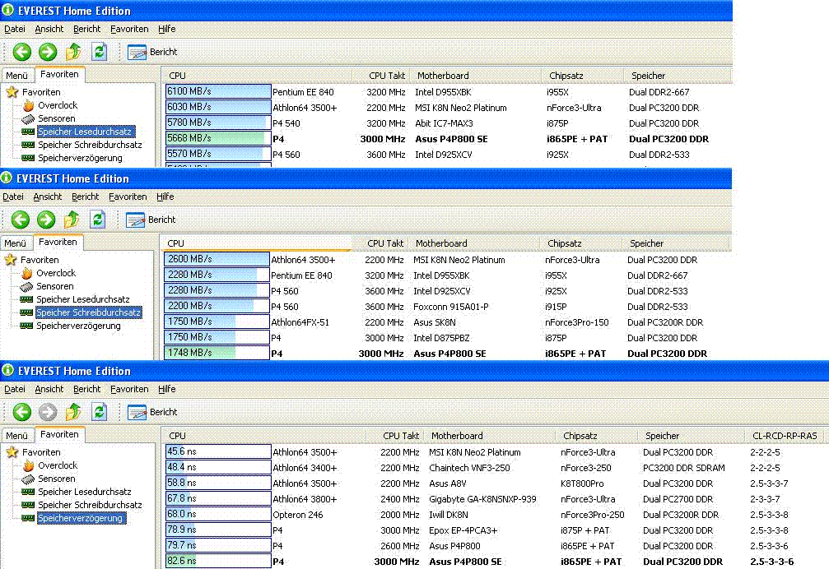Click Foxconn 915A01-P motherboard cell

(450, 307)
